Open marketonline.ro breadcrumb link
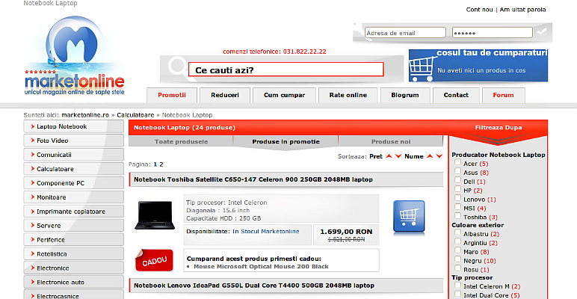The height and width of the screenshot is (299, 577). [x=85, y=115]
